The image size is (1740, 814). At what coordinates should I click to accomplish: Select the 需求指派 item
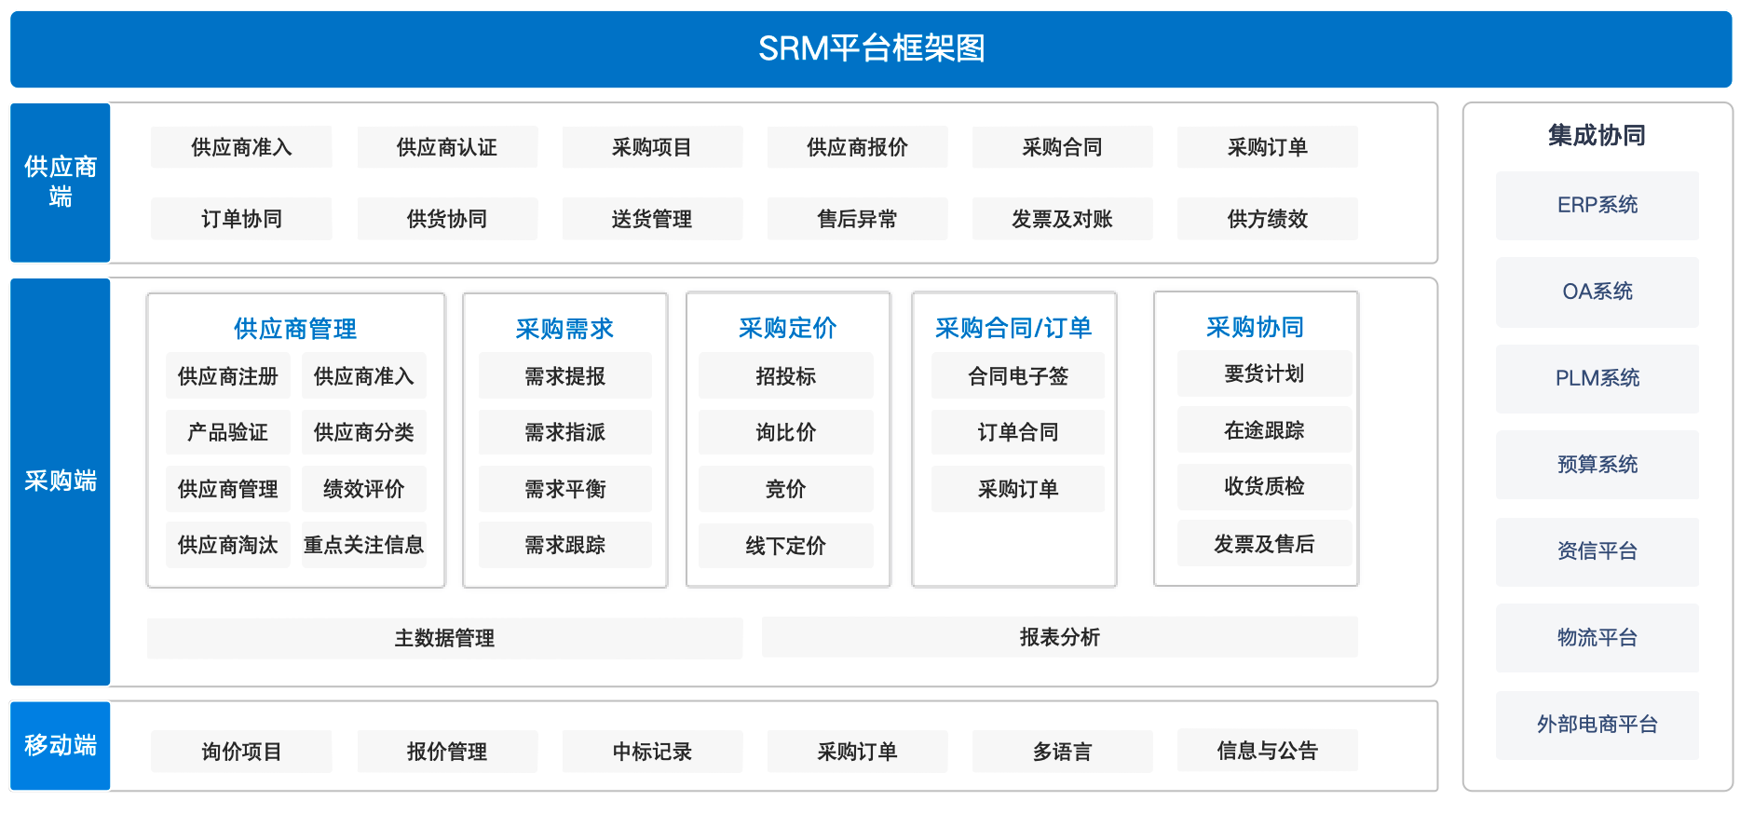[x=564, y=432]
